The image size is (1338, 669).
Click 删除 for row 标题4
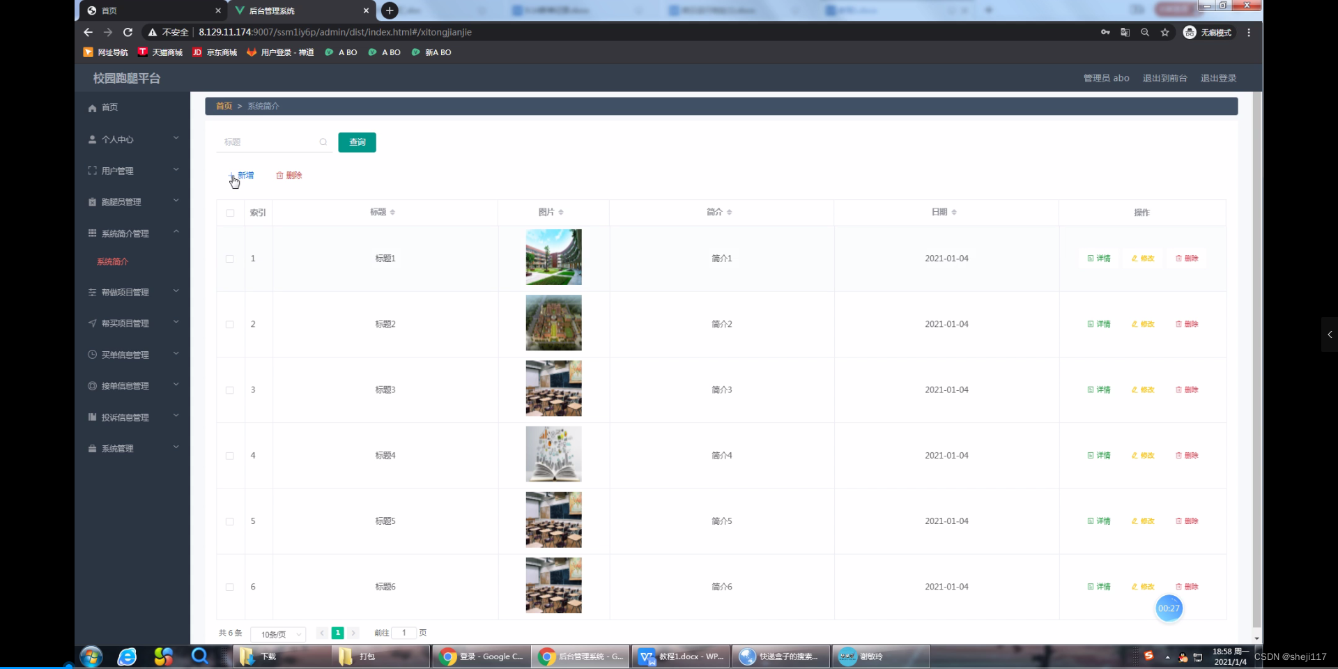(x=1187, y=456)
